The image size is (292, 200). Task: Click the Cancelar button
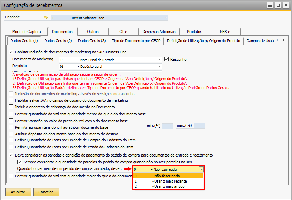click(46, 192)
